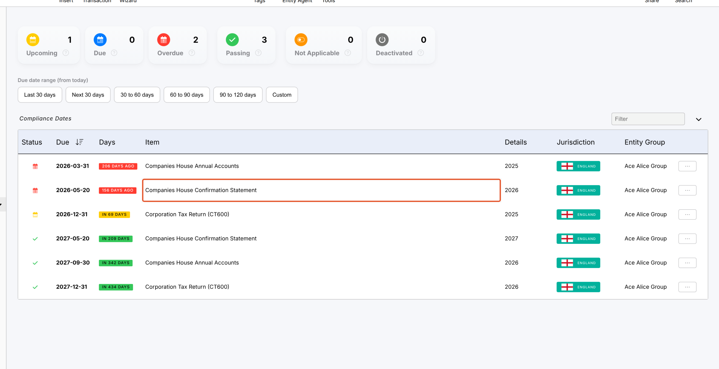Open more options for 2026-03-31 row
719x369 pixels.
(x=687, y=166)
